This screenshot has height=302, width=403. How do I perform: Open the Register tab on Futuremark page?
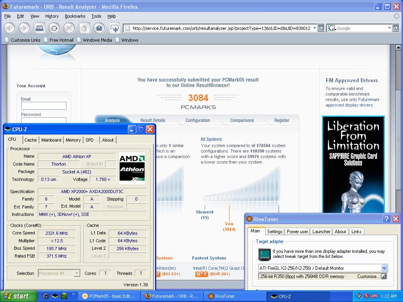(x=282, y=120)
